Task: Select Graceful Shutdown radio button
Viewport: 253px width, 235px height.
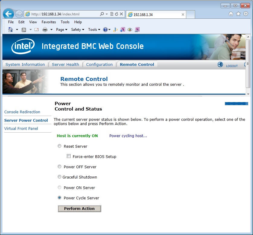Action: (59, 177)
